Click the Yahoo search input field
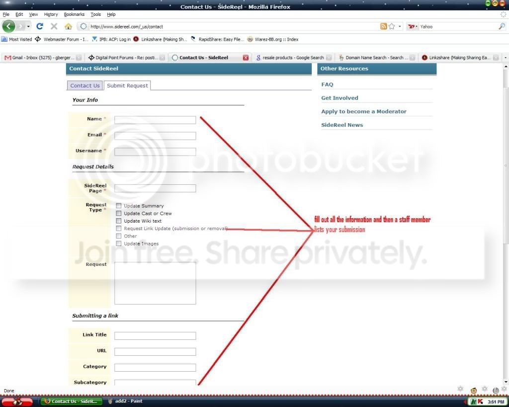Viewport: 509px width, 407px height. [x=458, y=27]
